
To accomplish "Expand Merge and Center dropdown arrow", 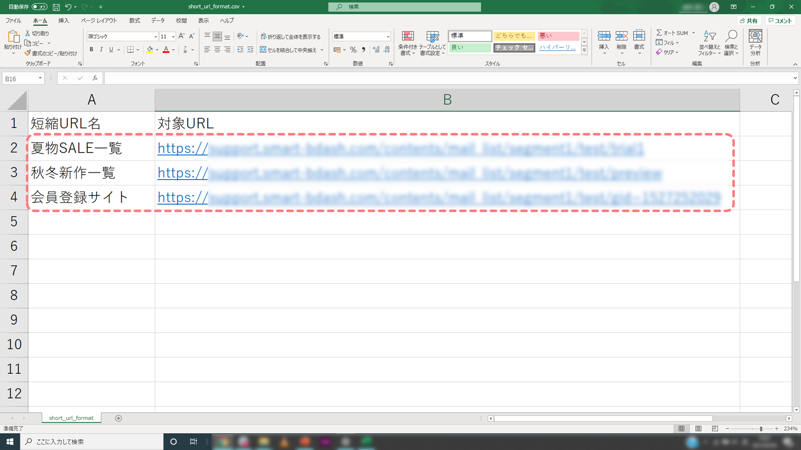I will click(322, 50).
